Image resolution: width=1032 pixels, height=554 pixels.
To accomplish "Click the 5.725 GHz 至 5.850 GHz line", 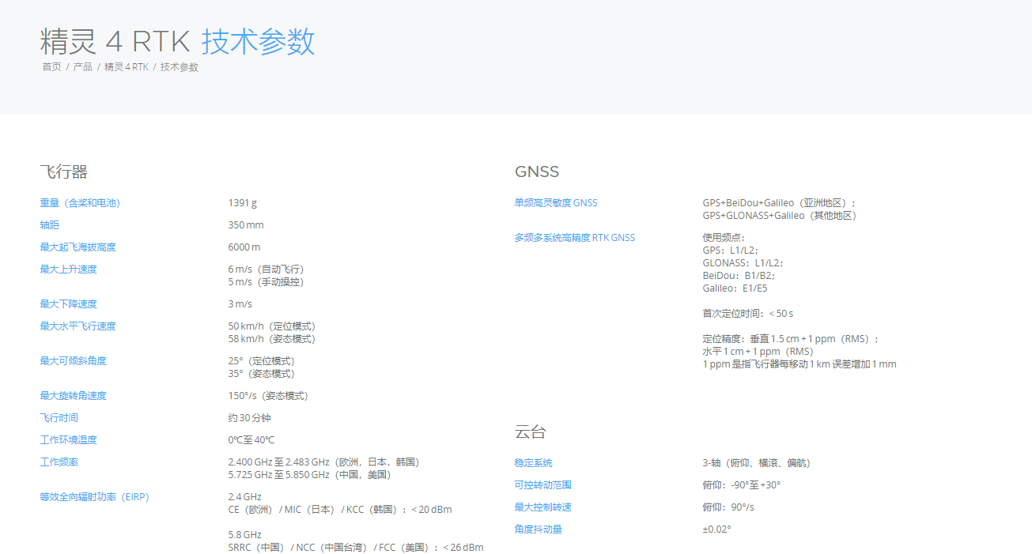I will click(310, 475).
